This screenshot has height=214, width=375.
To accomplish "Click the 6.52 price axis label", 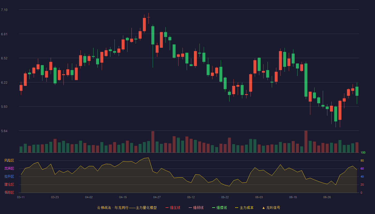I will [4, 58].
